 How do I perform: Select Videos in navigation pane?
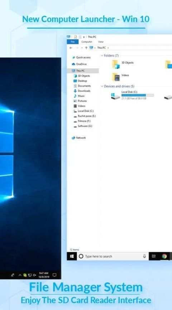pos(80,106)
